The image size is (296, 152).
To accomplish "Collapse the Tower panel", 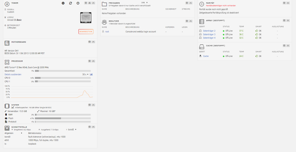I will coord(94,3).
